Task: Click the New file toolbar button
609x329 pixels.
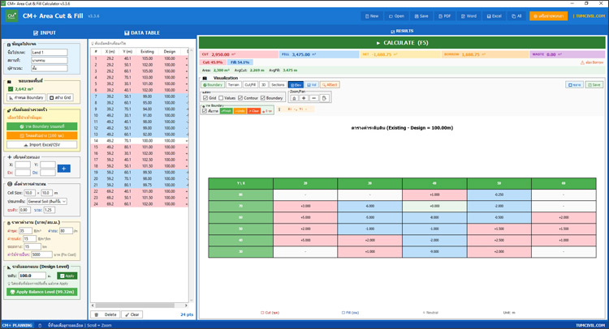Action: [371, 15]
